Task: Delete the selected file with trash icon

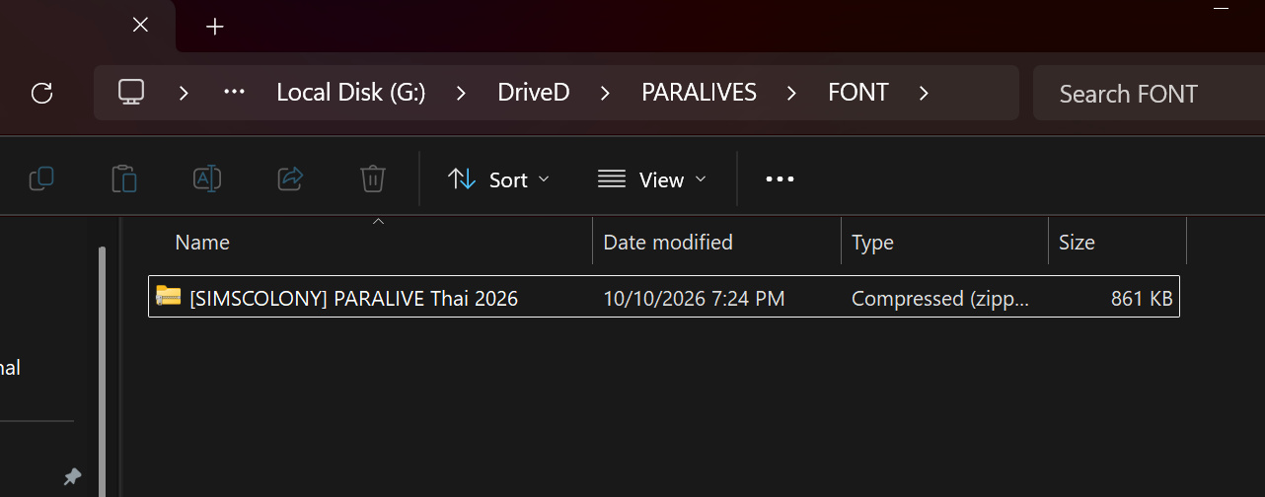Action: click(373, 178)
